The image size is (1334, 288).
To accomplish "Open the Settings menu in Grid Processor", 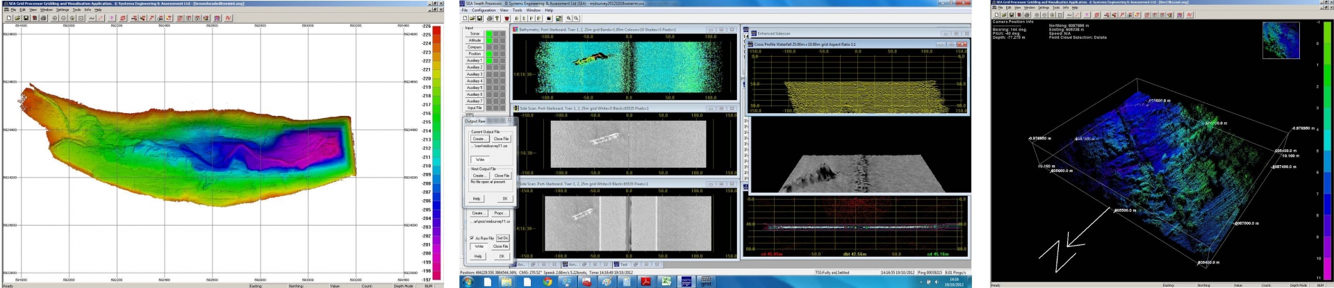I will pyautogui.click(x=62, y=10).
